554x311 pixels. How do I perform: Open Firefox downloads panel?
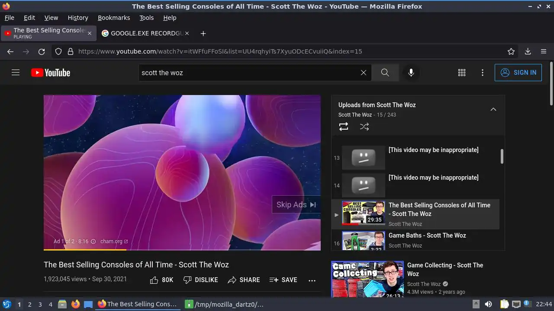(528, 51)
